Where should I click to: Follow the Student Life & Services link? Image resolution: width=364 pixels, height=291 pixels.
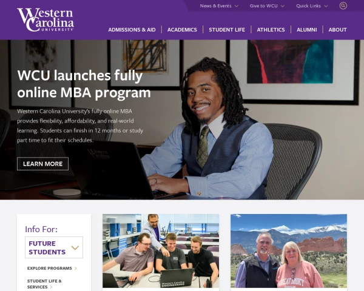44,284
